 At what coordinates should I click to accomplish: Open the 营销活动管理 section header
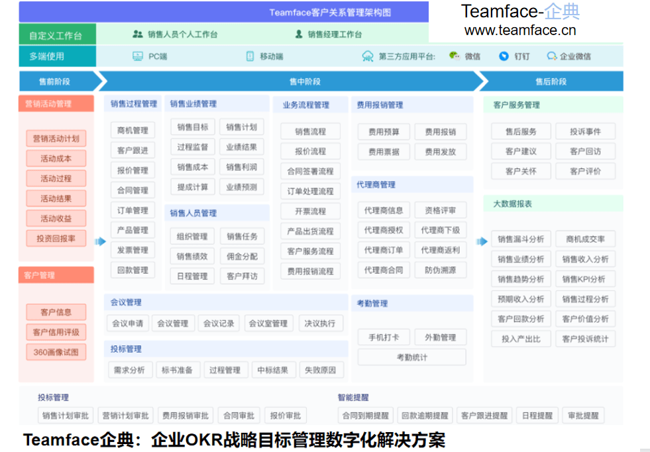(56, 103)
